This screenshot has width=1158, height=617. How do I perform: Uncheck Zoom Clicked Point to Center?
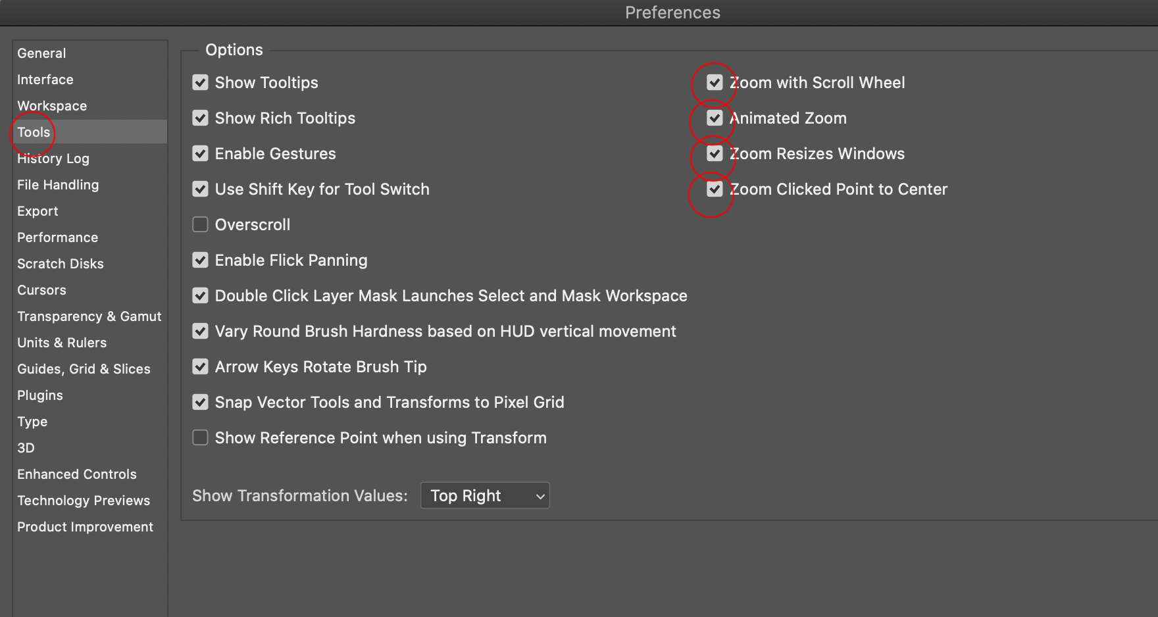(x=715, y=189)
